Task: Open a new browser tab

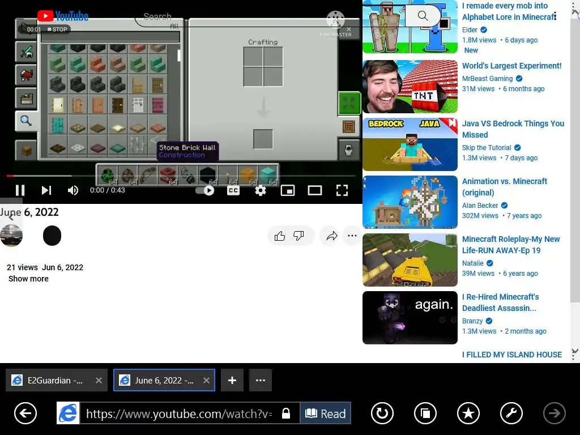Action: pos(232,380)
